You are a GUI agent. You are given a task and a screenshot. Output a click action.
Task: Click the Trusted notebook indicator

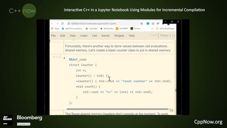[154, 35]
